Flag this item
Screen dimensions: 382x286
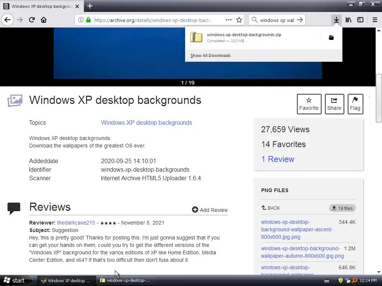[x=355, y=104]
